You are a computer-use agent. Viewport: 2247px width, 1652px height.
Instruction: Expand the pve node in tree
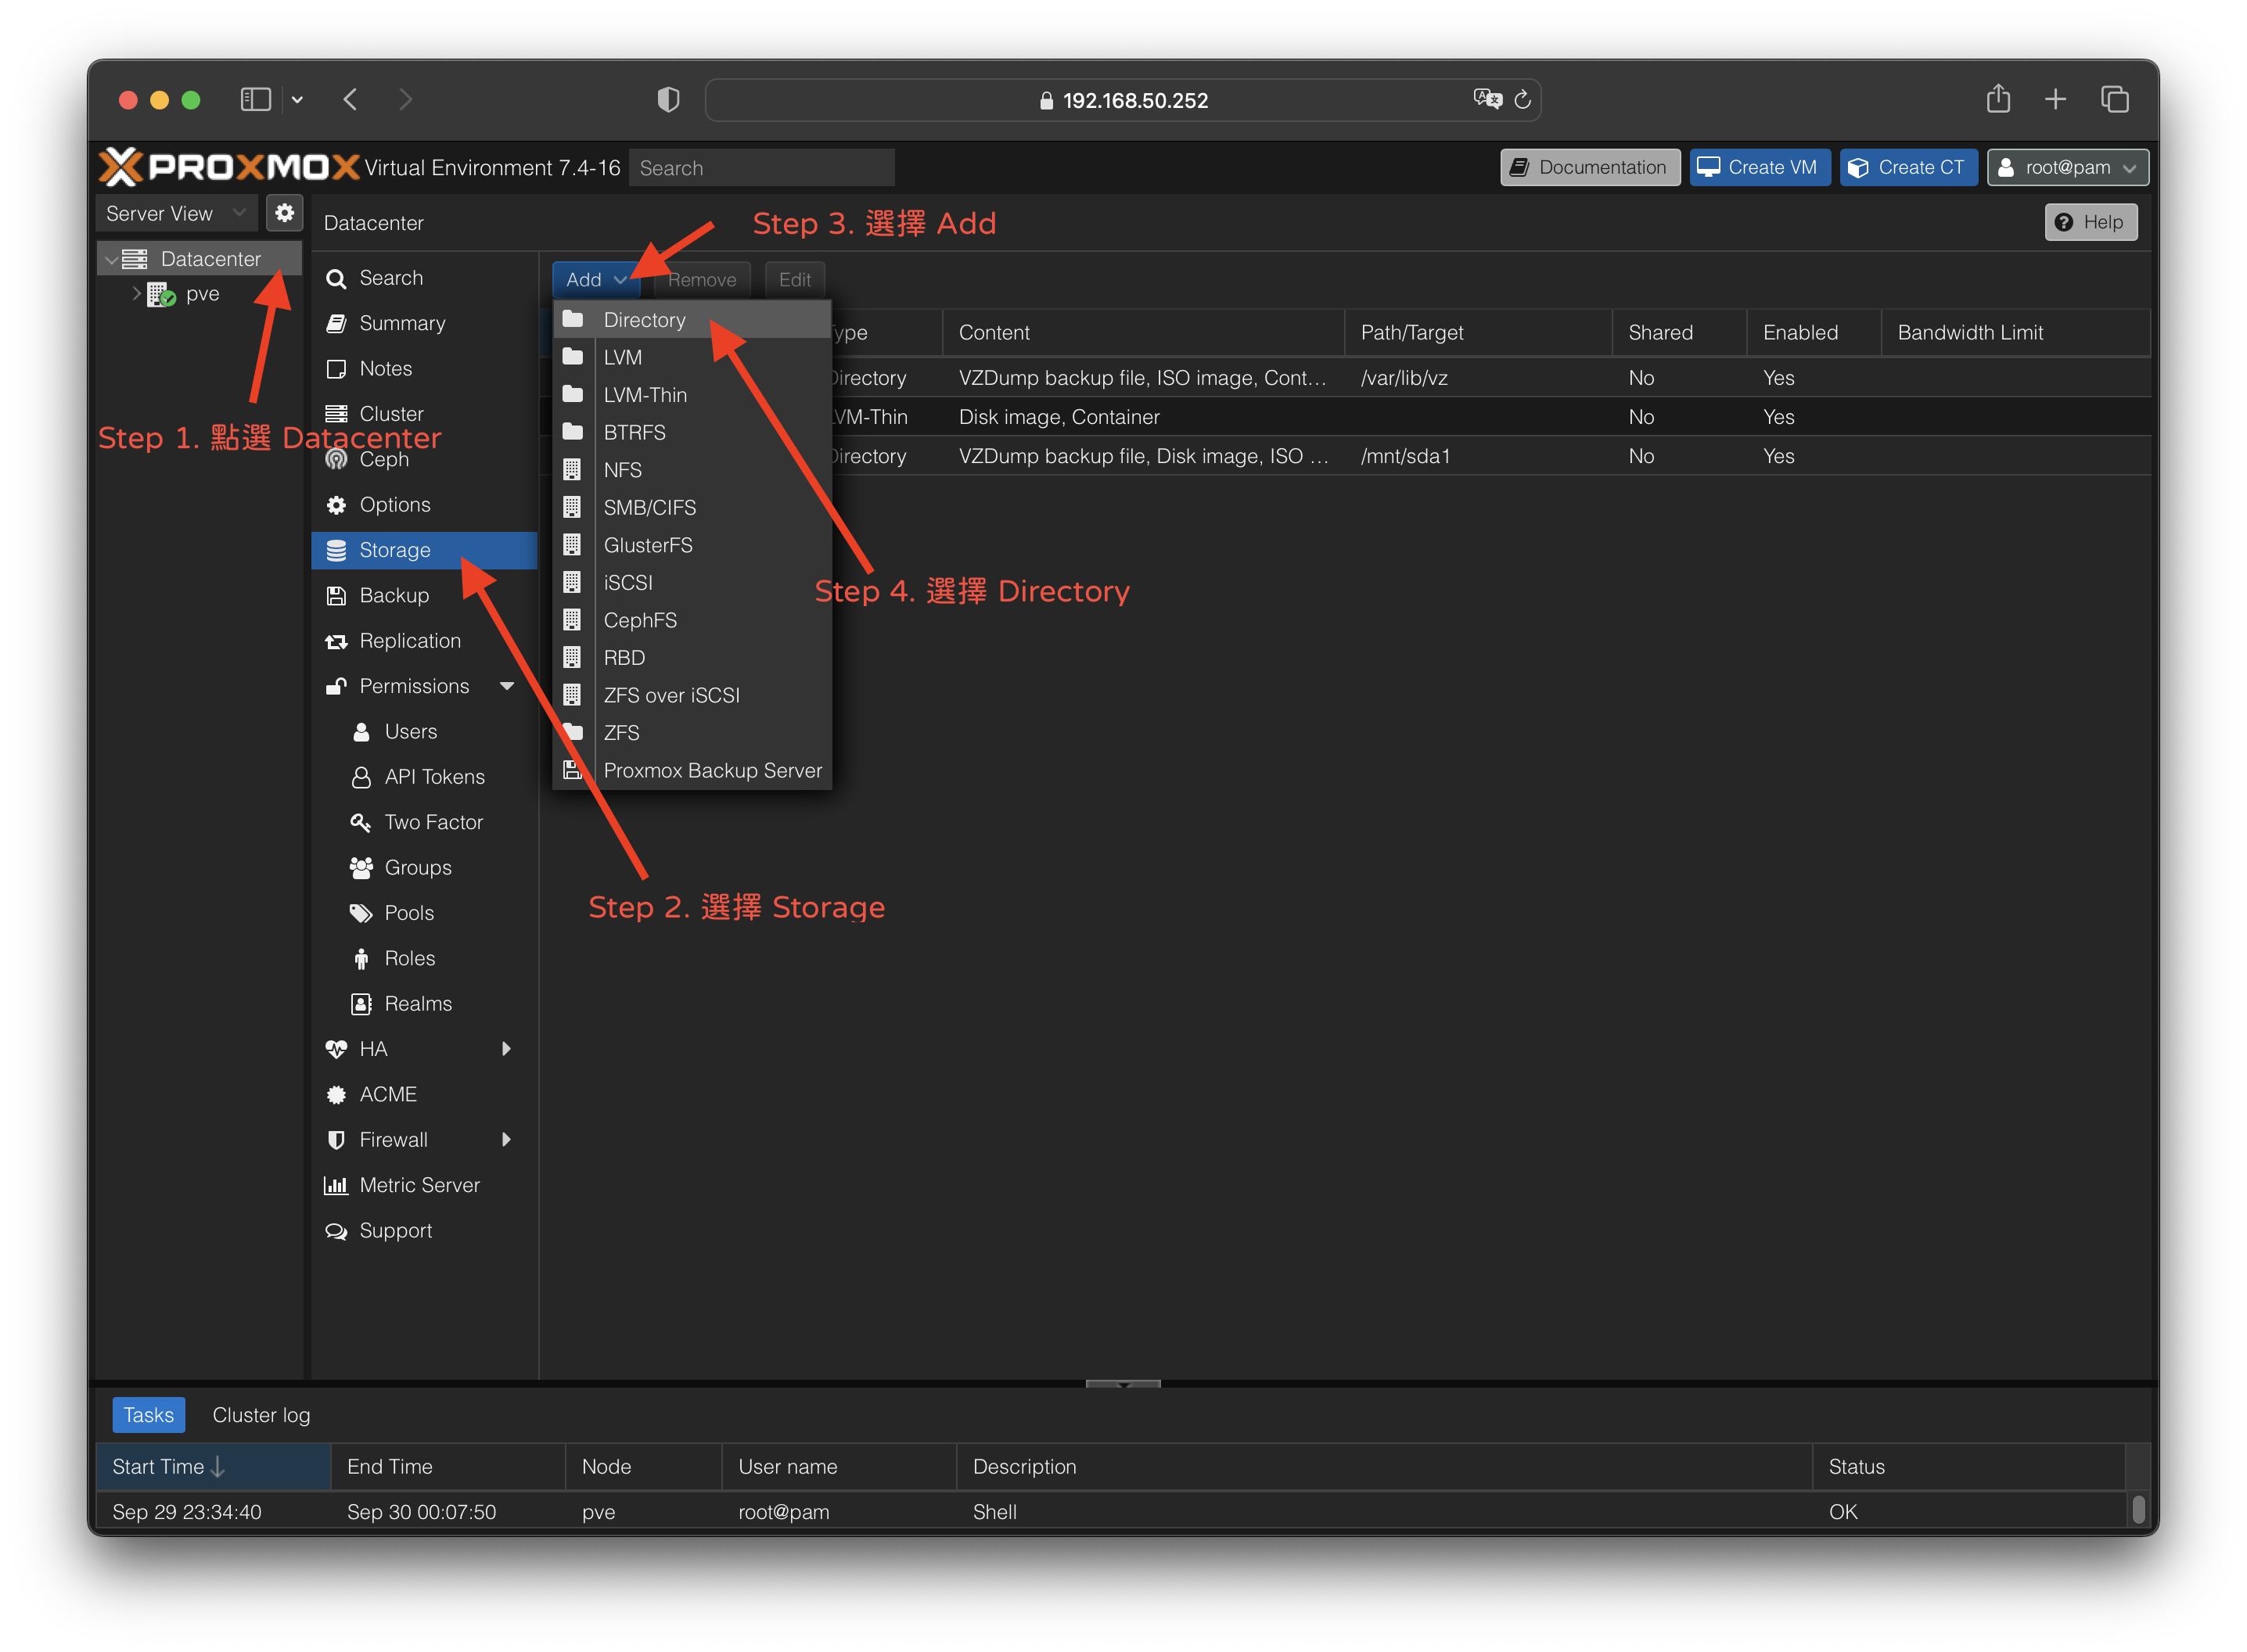pyautogui.click(x=137, y=293)
